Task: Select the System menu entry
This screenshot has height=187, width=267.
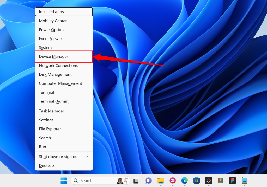Action: click(64, 48)
